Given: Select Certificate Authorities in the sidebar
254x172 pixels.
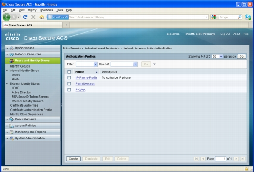Looking at the screenshot, I should [x=24, y=105].
